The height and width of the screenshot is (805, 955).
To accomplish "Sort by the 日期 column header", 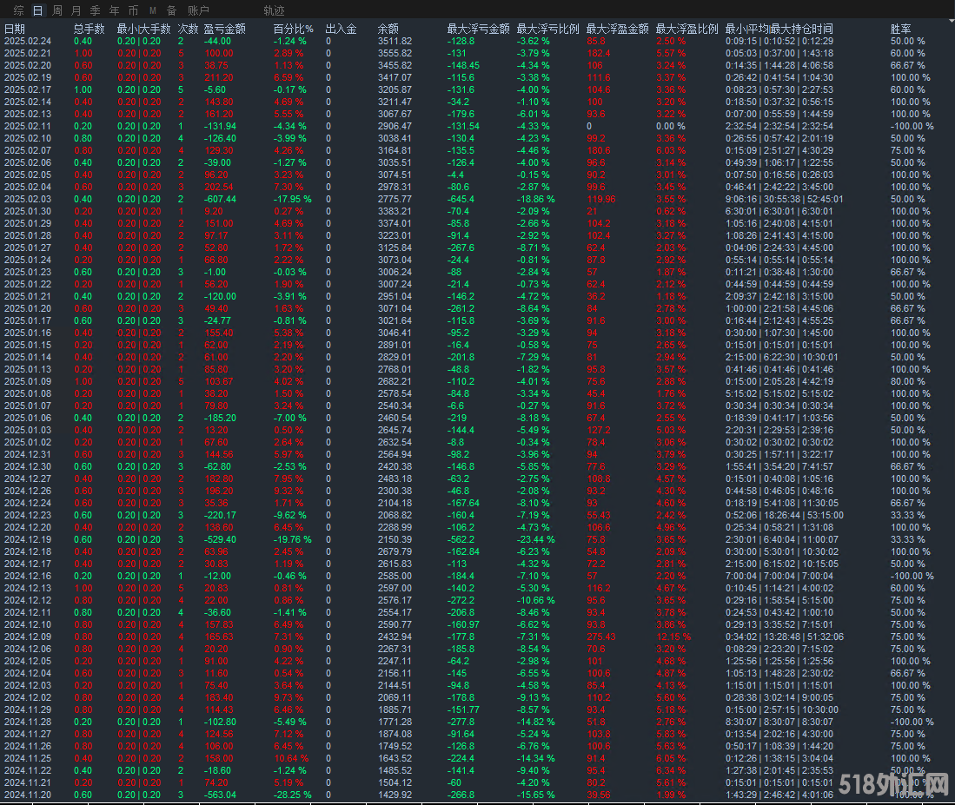I will point(15,29).
